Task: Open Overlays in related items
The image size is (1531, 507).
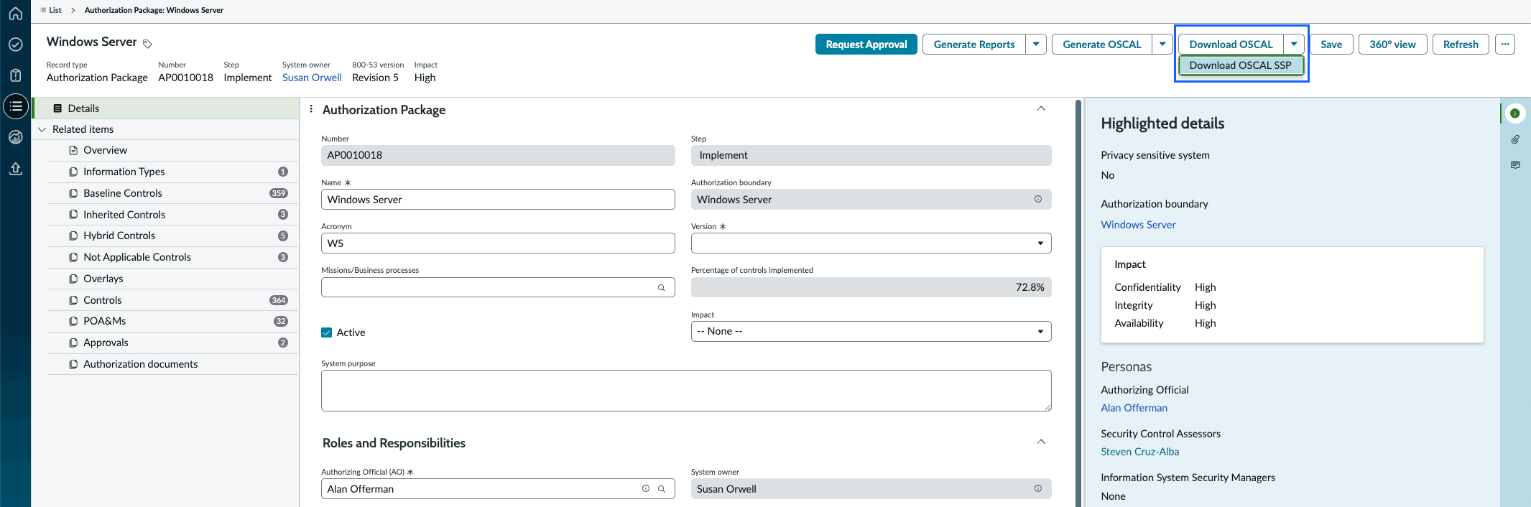Action: 172,279
